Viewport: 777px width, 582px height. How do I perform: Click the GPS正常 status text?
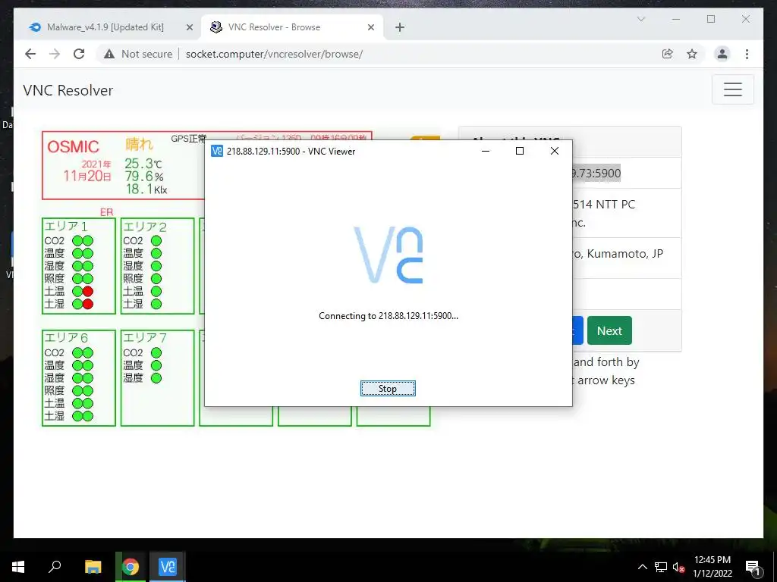(189, 139)
